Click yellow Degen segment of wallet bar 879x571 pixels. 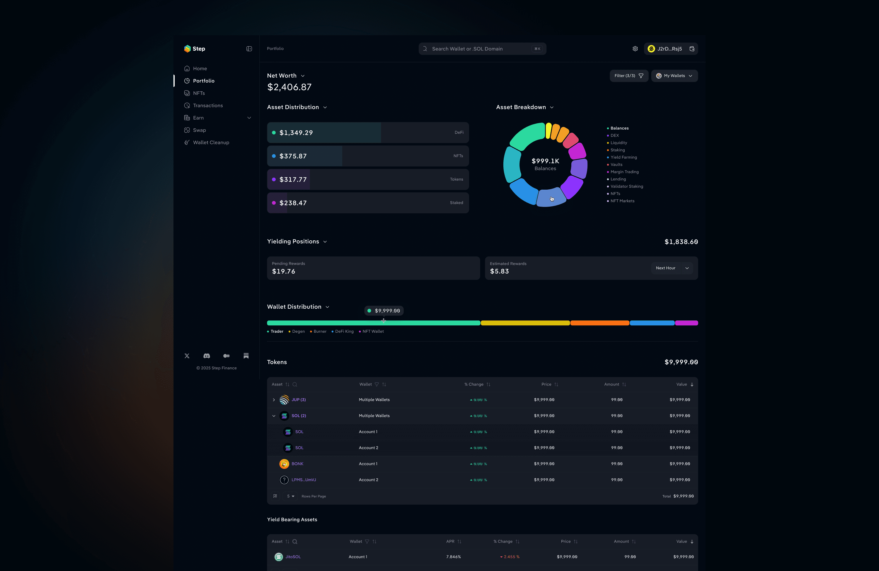pos(525,323)
